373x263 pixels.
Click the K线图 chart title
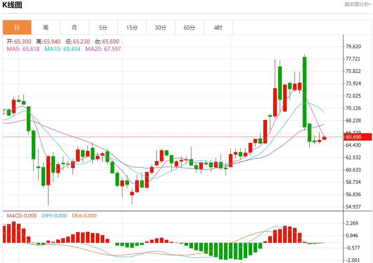(12, 5)
